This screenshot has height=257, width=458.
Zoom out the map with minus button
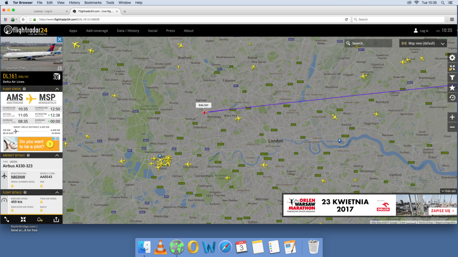452,127
